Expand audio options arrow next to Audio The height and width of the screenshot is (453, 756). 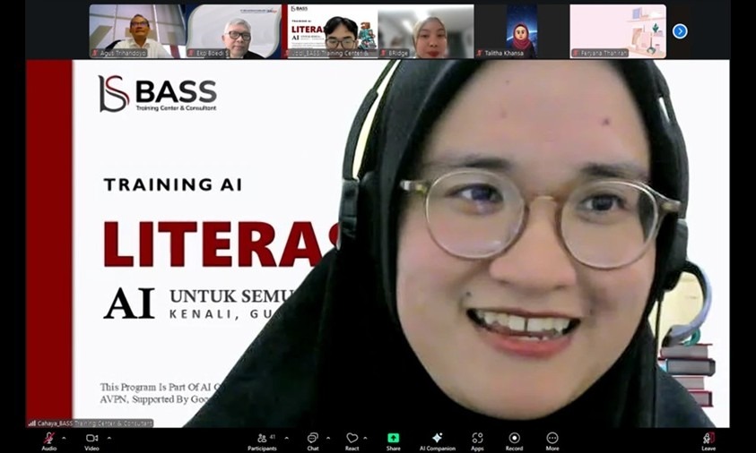64,438
